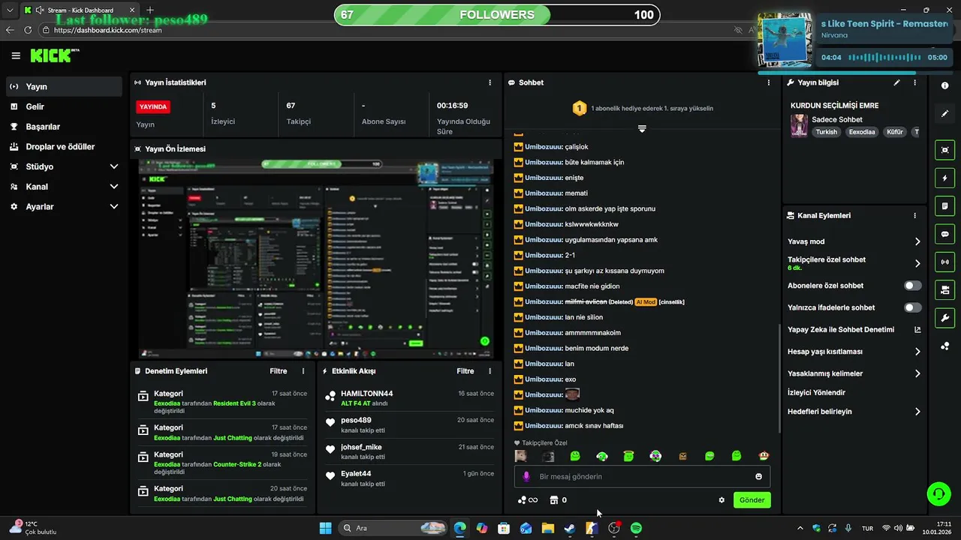961x540 pixels.
Task: Click the pencil icon in right sidebar
Action: coord(945,113)
